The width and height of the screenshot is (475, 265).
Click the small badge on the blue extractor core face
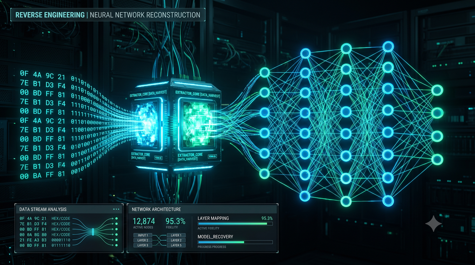[x=158, y=158]
